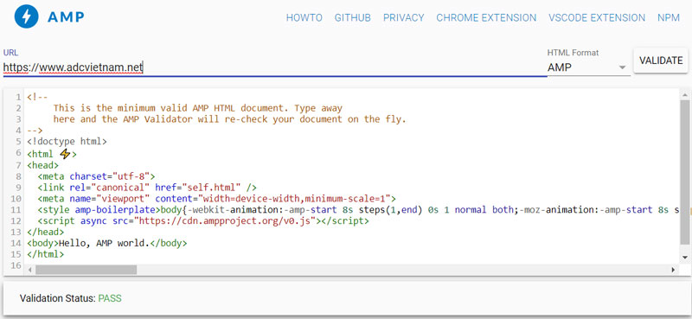
Task: Click the link rel="canonical" line
Action: [147, 188]
